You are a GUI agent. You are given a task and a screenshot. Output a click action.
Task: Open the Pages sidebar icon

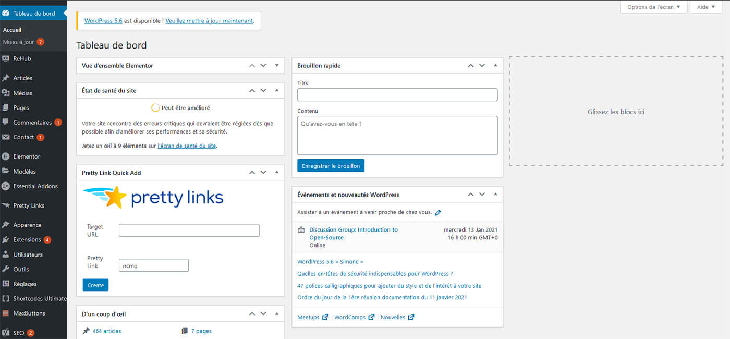[x=6, y=108]
